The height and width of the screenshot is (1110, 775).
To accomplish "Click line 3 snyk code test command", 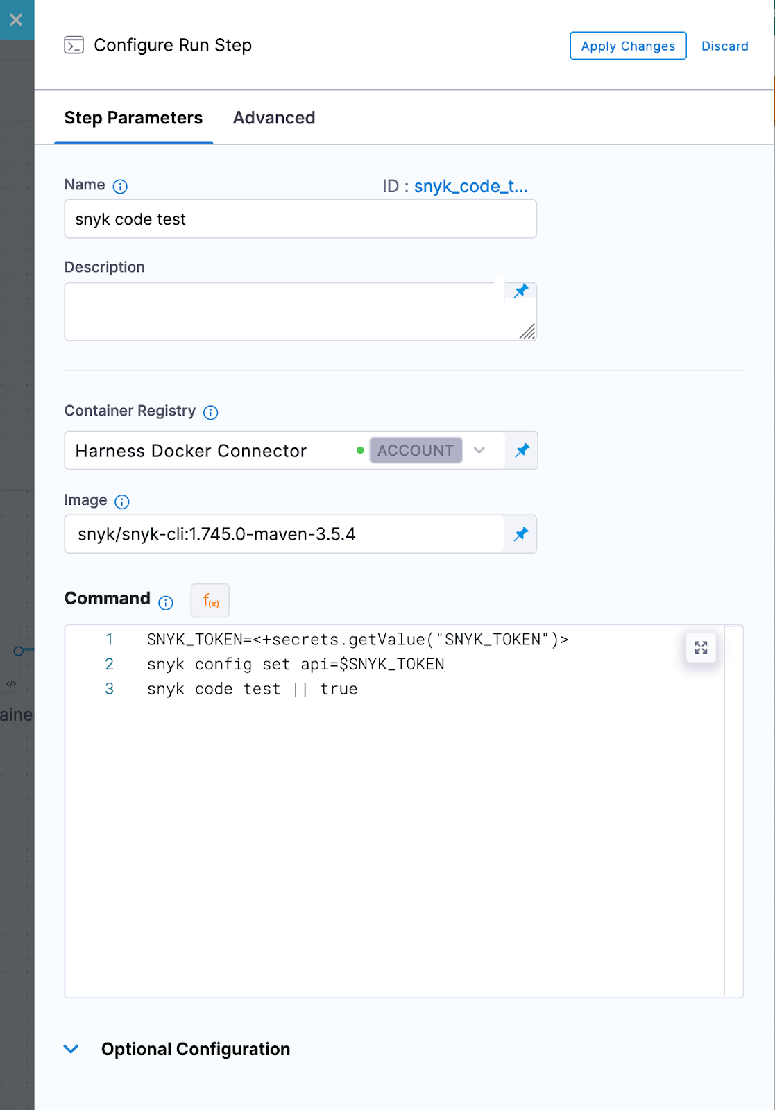I will 253,689.
